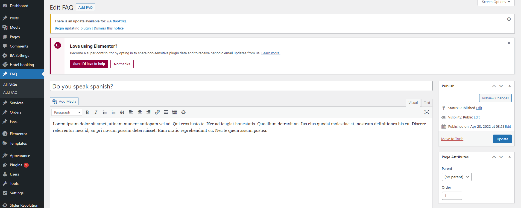Toggle the extra toolbar row
This screenshot has height=208, width=521.
175,112
